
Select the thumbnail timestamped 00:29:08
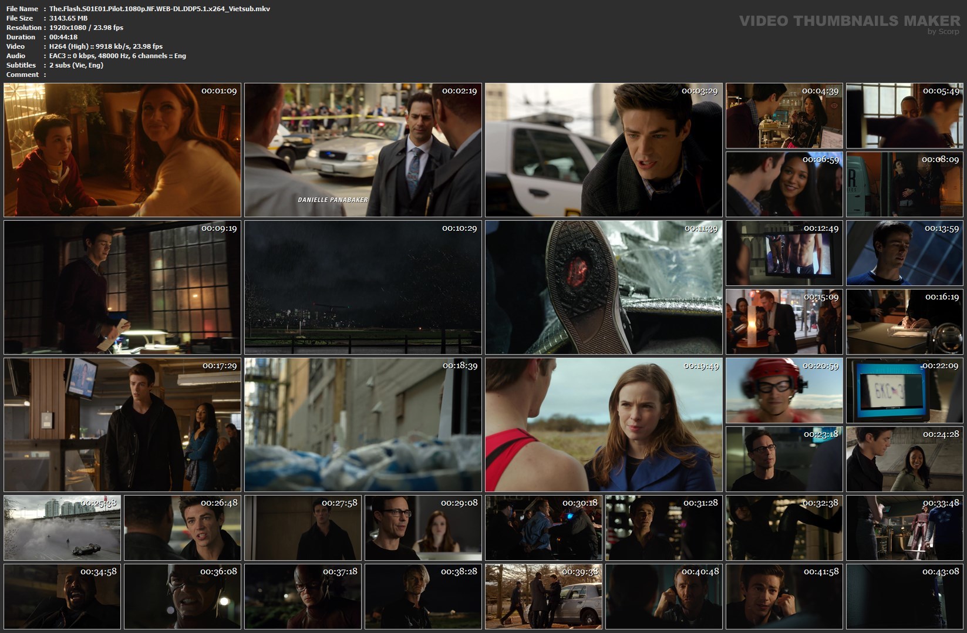(423, 528)
